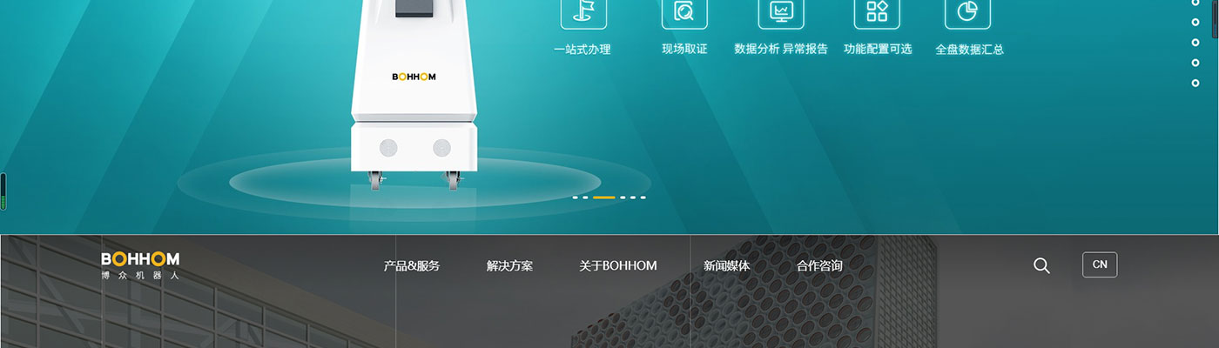Open search with the magnifier icon
1219x348 pixels.
pyautogui.click(x=1041, y=265)
